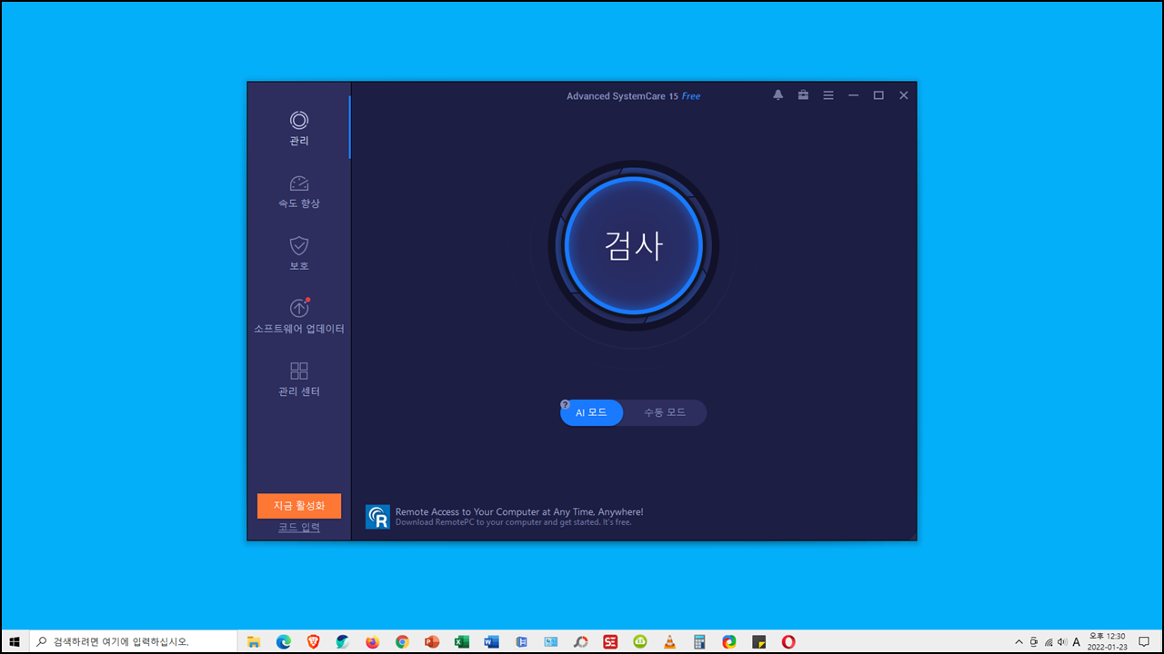This screenshot has height=654, width=1164.
Task: Click the RemotePC ad logo icon
Action: coord(377,517)
